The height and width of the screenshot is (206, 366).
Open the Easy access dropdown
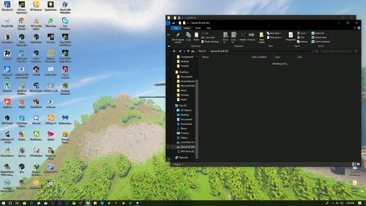pyautogui.click(x=274, y=37)
